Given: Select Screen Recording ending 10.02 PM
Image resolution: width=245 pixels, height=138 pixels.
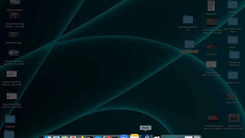Looking at the screenshot, I should coord(14,53).
